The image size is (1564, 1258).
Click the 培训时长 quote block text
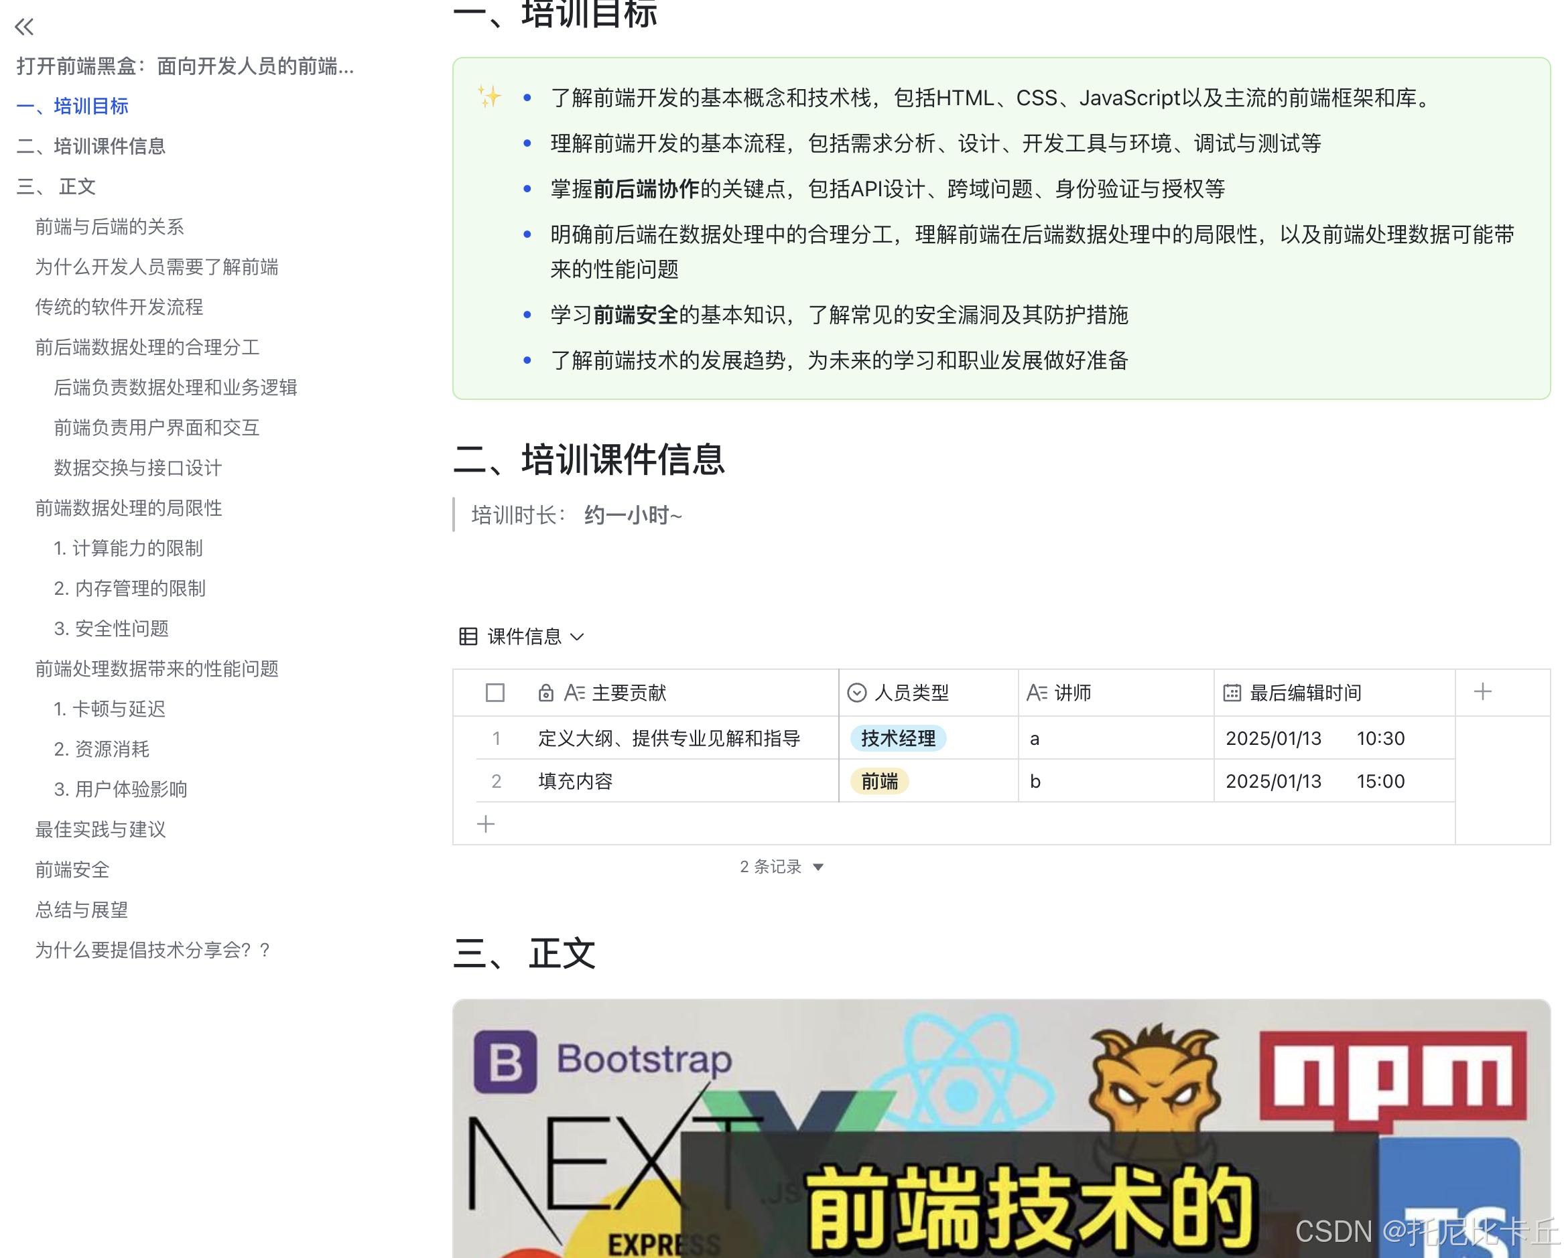pos(577,515)
